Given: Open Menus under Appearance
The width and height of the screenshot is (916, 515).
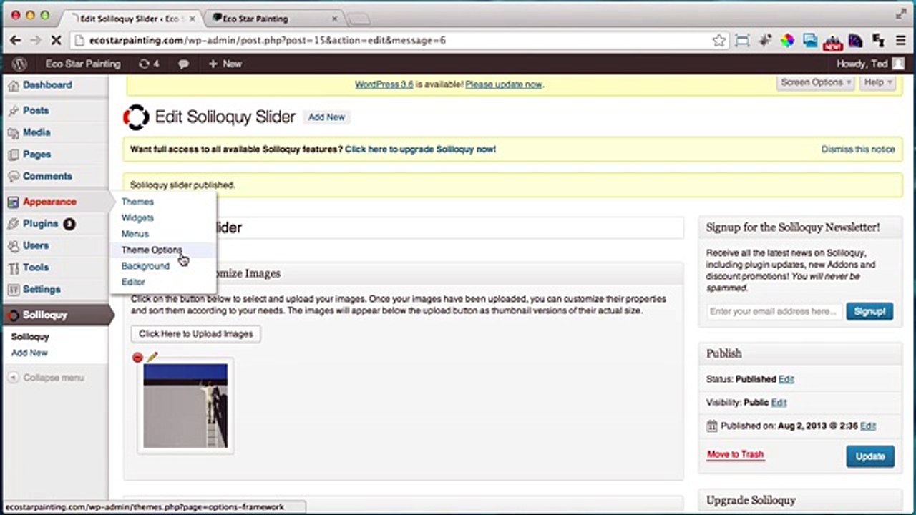Looking at the screenshot, I should [x=135, y=234].
